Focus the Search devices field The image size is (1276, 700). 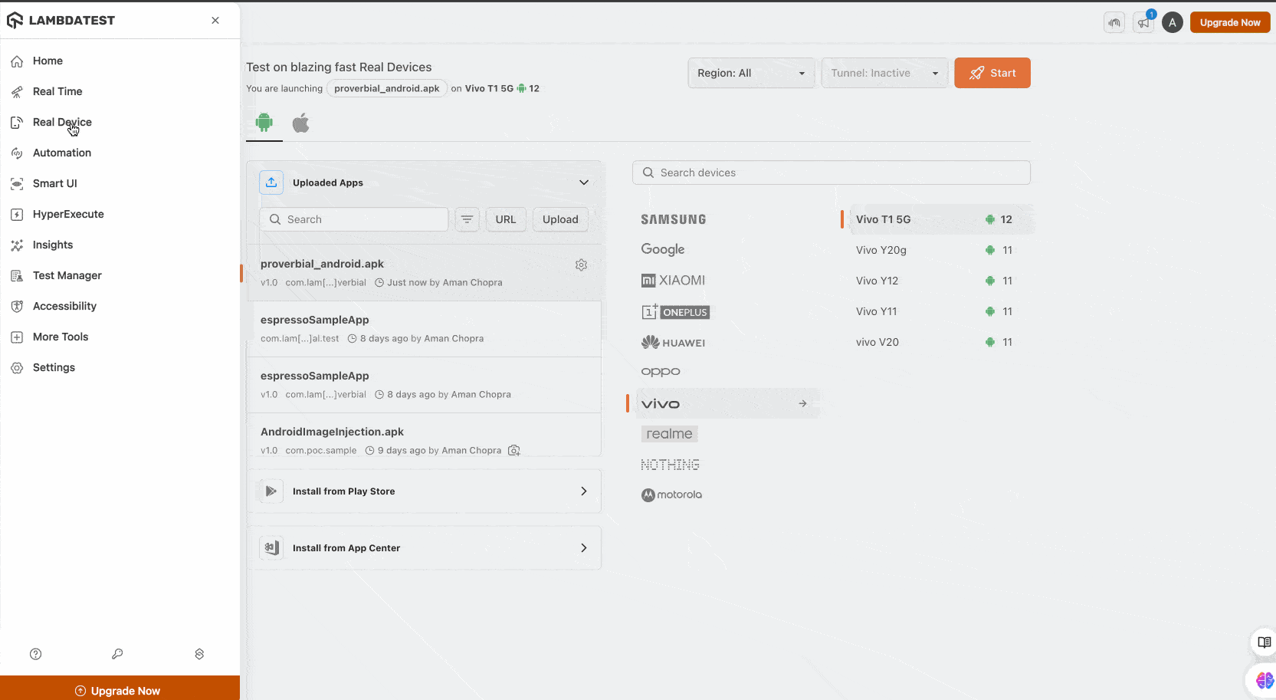tap(832, 173)
